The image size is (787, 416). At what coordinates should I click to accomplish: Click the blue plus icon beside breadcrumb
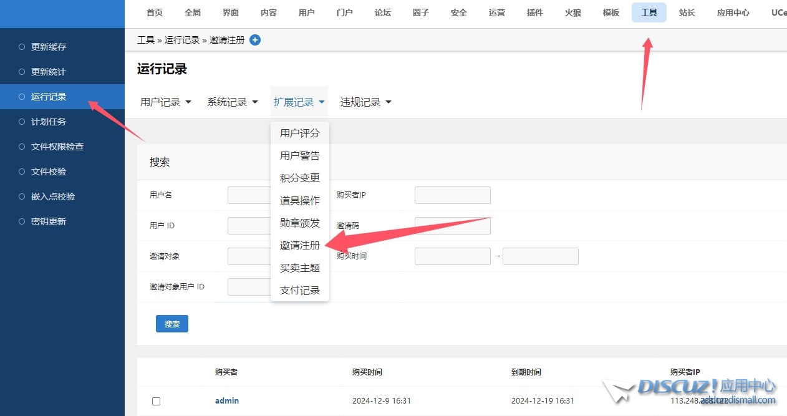click(255, 40)
